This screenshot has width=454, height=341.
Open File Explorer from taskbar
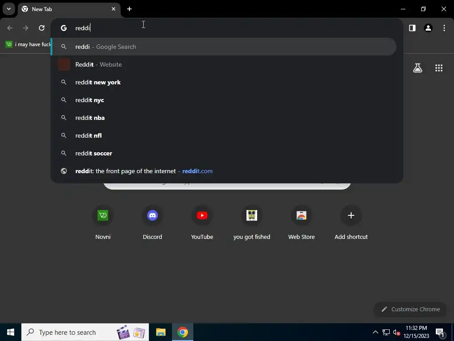[x=160, y=332]
